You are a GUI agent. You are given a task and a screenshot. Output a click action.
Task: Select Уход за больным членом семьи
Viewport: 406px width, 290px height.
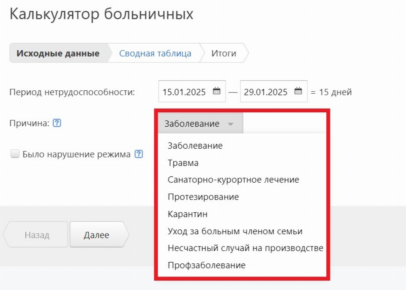pos(235,231)
